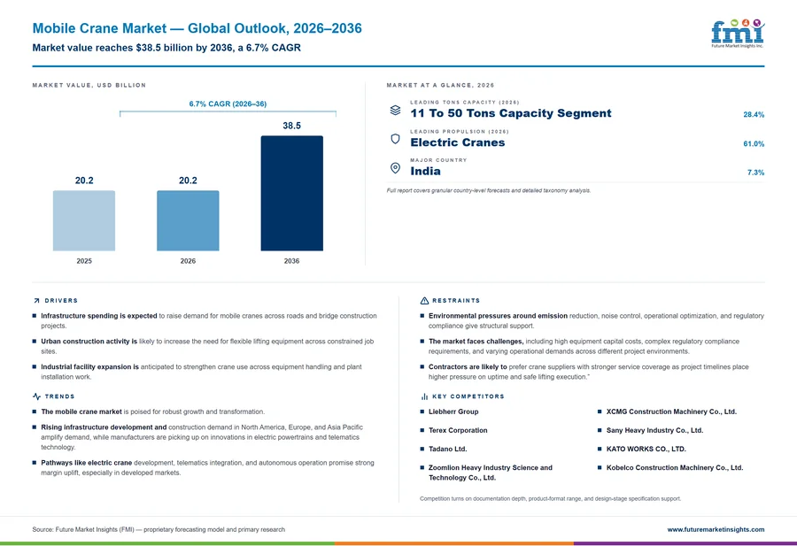Image resolution: width=797 pixels, height=546 pixels.
Task: Click Tadano Ltd. in competitors list
Action: 448,449
